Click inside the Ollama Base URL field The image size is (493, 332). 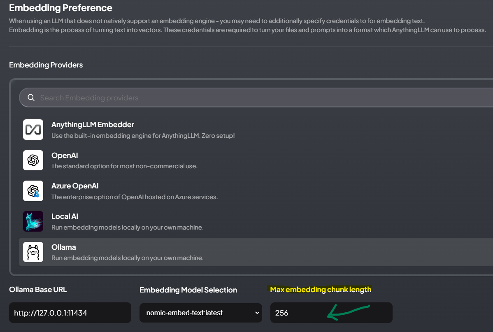point(70,313)
